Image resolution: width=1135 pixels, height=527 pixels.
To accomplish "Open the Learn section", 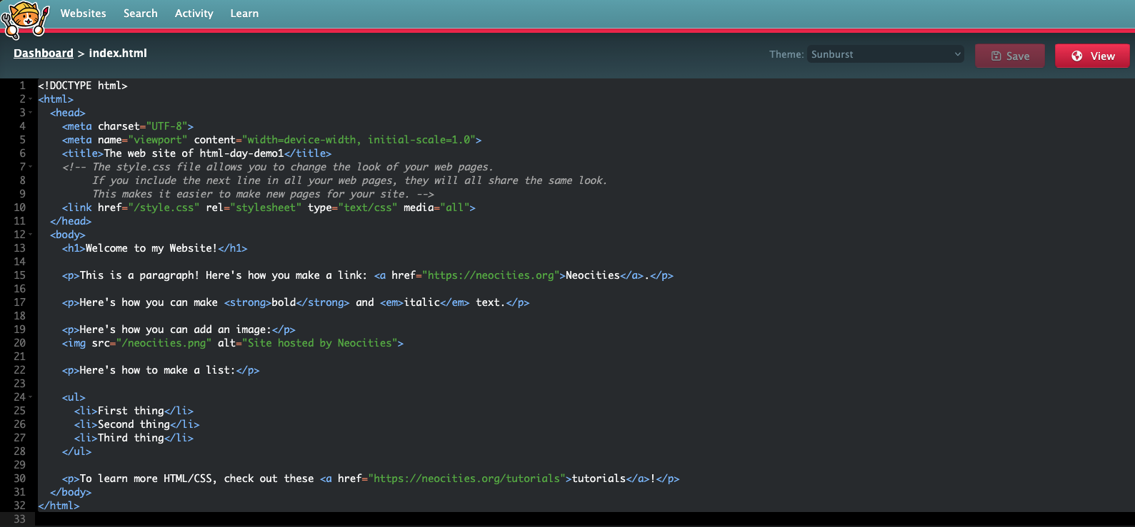I will tap(244, 14).
